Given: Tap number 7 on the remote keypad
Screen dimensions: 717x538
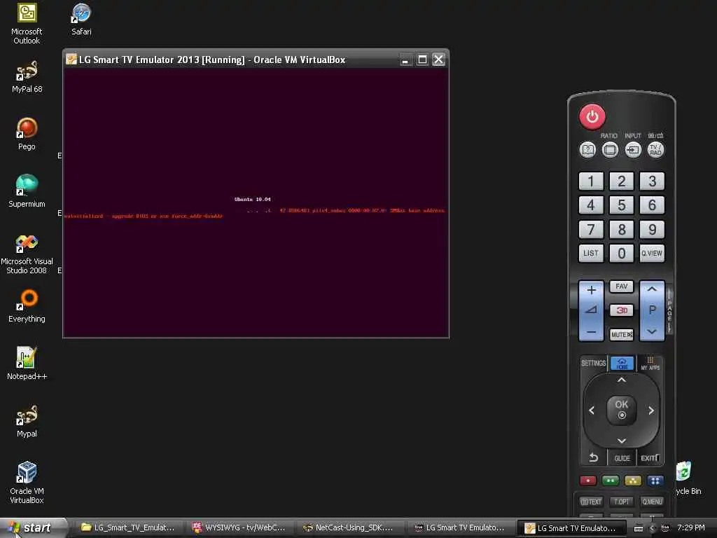Looking at the screenshot, I should 591,229.
